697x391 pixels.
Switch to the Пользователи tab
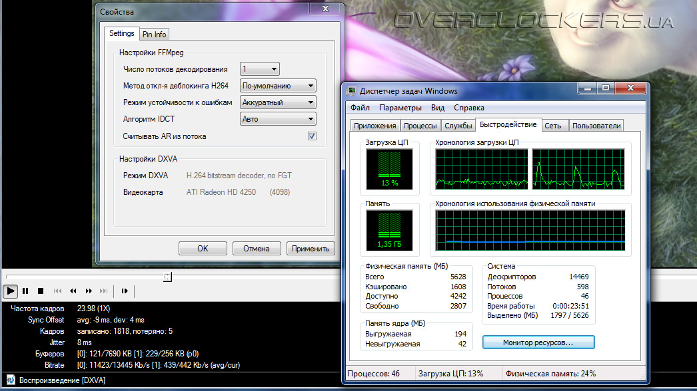pos(596,126)
